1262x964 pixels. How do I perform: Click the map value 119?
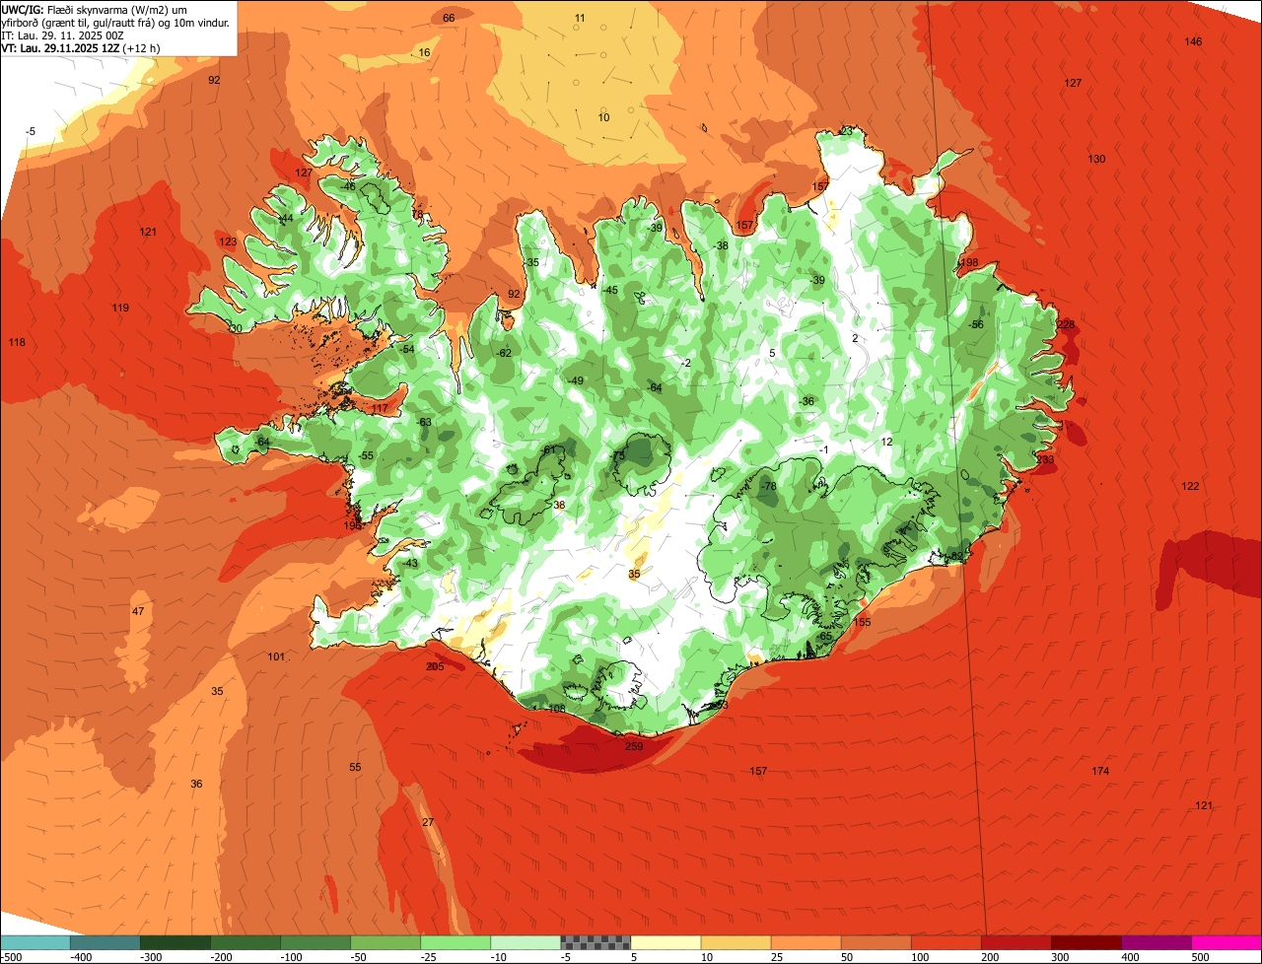(120, 308)
